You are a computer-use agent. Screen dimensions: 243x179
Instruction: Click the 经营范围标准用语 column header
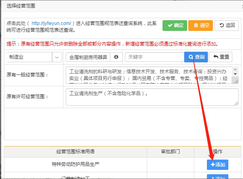pyautogui.click(x=75, y=151)
